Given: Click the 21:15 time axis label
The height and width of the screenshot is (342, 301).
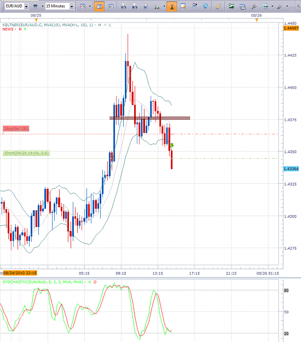Looking at the screenshot, I should pyautogui.click(x=231, y=273).
